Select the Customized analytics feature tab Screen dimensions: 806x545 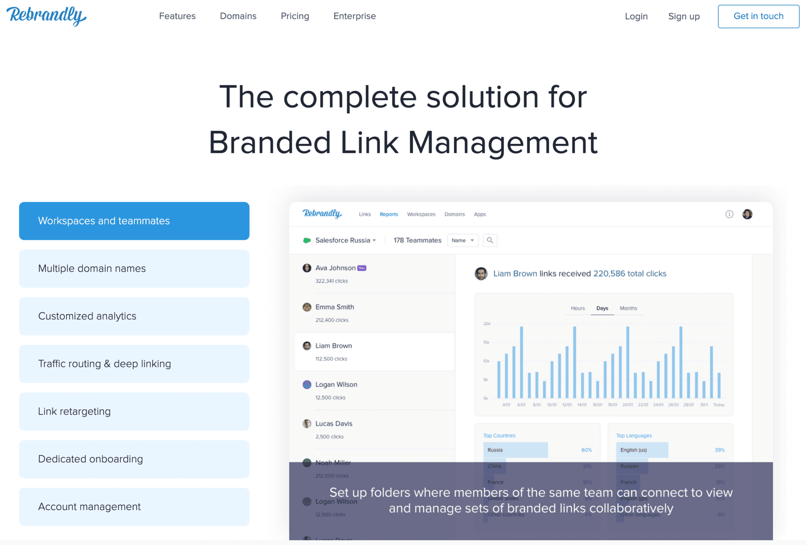click(134, 316)
